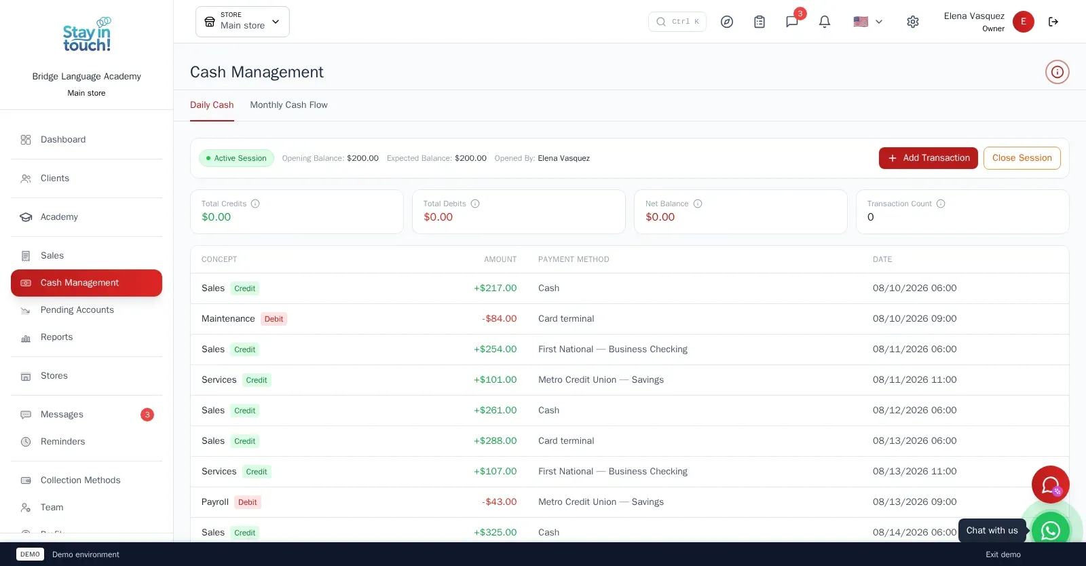This screenshot has width=1086, height=566.
Task: Switch to the Monthly Cash Flow tab
Action: pyautogui.click(x=288, y=105)
